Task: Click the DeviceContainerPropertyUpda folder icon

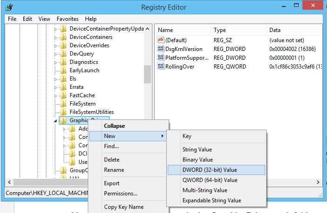Action: tap(63, 29)
